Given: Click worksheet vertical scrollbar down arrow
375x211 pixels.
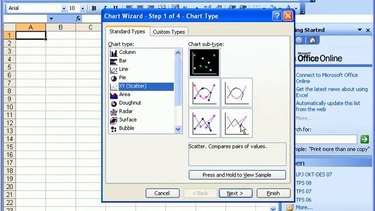Looking at the screenshot, I should coord(273,209).
